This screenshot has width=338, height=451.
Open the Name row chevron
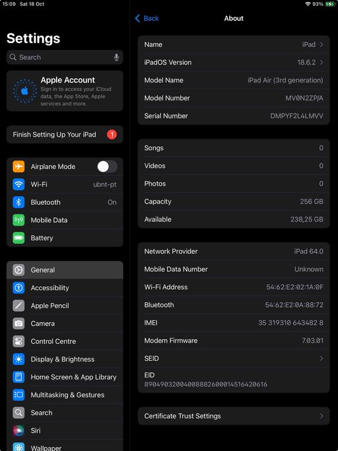[x=321, y=44]
